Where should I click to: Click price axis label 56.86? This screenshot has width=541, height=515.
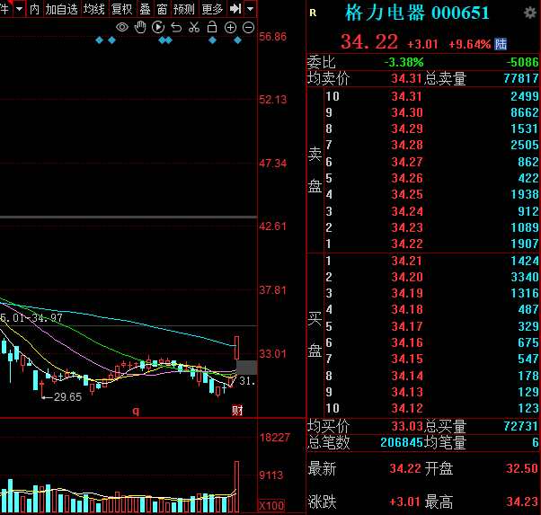tap(272, 36)
